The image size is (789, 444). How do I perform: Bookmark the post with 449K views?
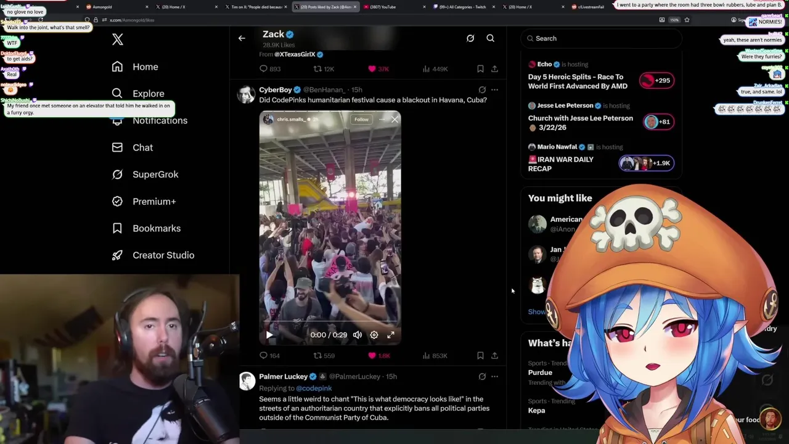click(480, 69)
